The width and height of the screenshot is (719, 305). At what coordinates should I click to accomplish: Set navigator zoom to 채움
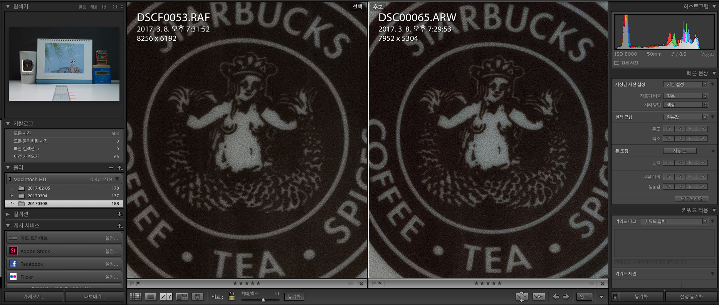[x=94, y=7]
